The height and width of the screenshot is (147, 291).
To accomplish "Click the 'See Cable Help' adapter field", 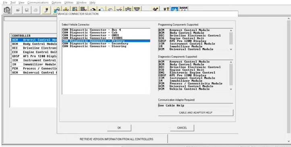I will 195,105.
